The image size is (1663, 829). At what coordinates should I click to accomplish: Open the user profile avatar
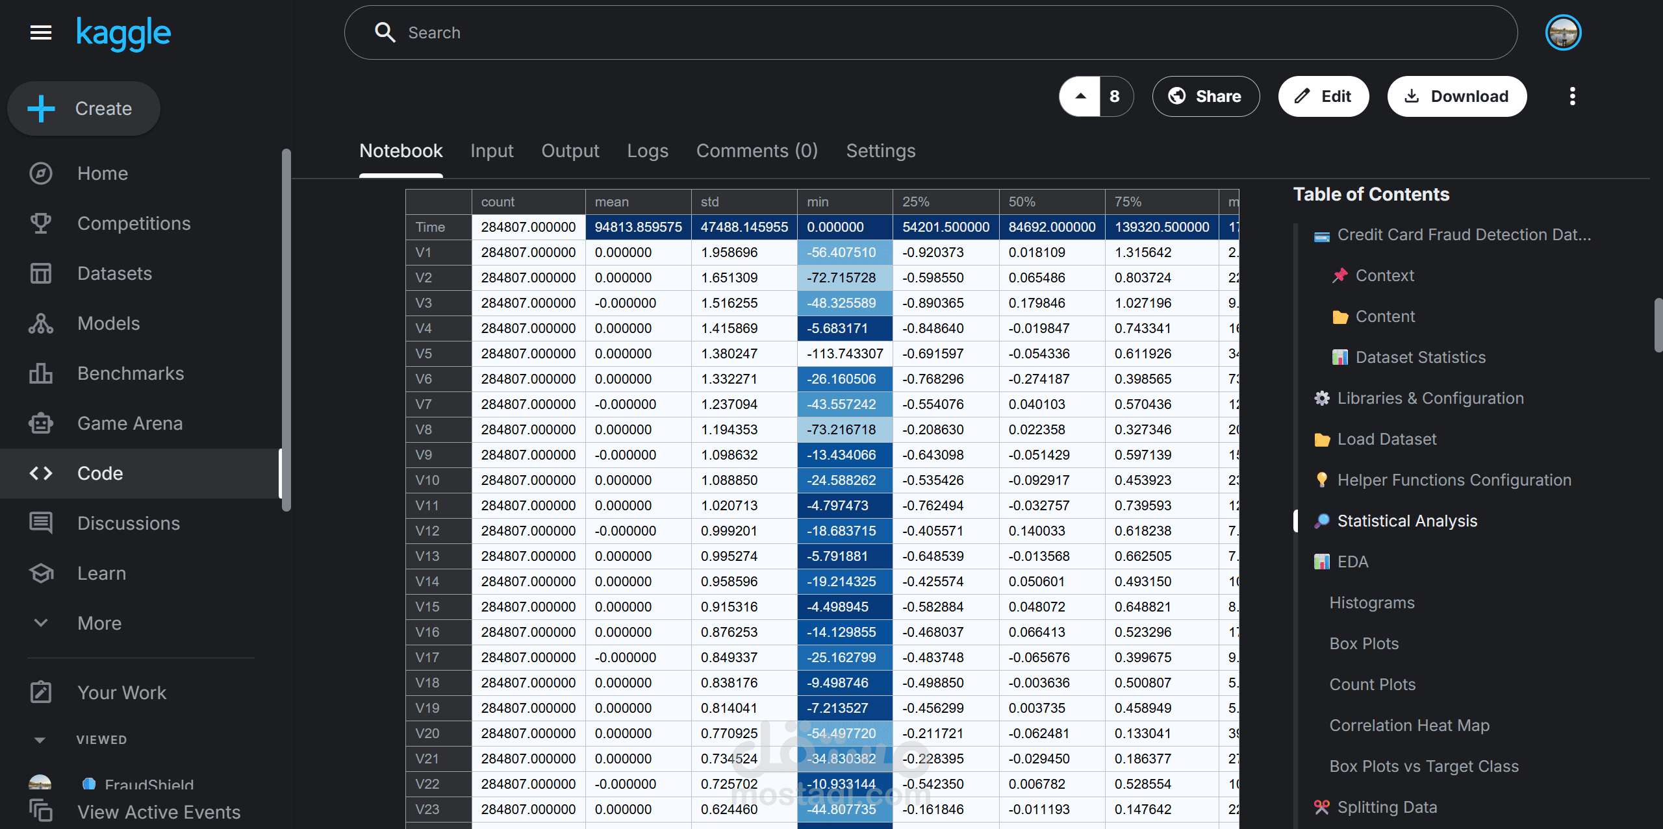[x=1563, y=32]
